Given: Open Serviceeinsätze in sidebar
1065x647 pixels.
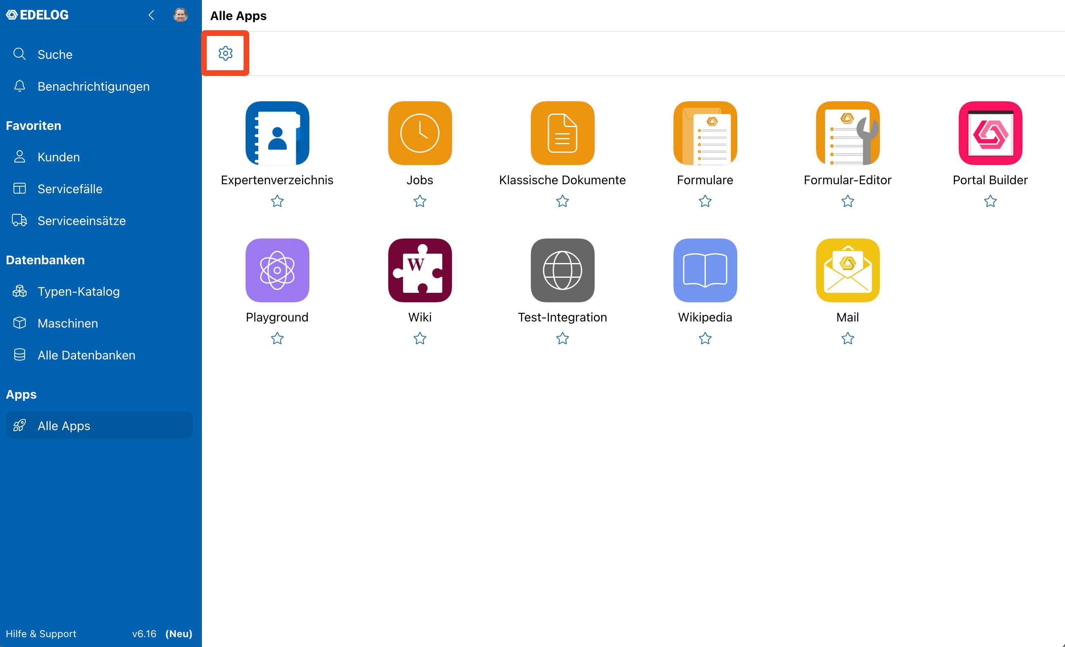Looking at the screenshot, I should tap(99, 221).
